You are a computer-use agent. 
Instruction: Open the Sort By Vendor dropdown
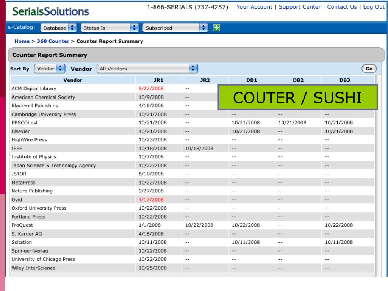point(50,69)
